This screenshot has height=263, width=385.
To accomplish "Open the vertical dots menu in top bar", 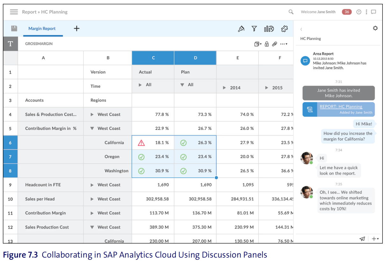I will pos(367,12).
